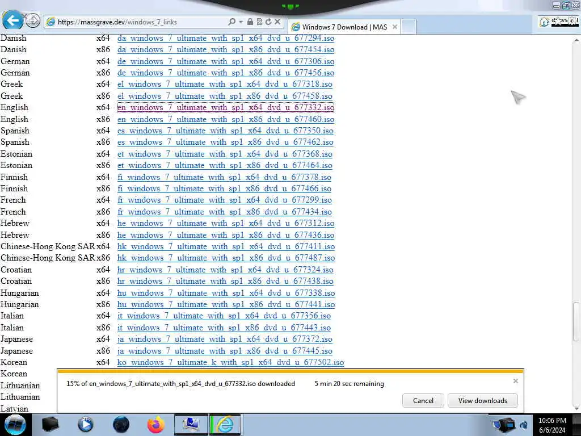Download French x86 677434.iso link
581x436 pixels.
coord(224,212)
